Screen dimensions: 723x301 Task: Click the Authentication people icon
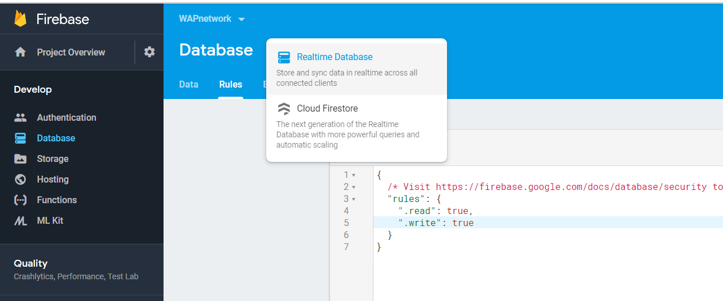point(21,117)
